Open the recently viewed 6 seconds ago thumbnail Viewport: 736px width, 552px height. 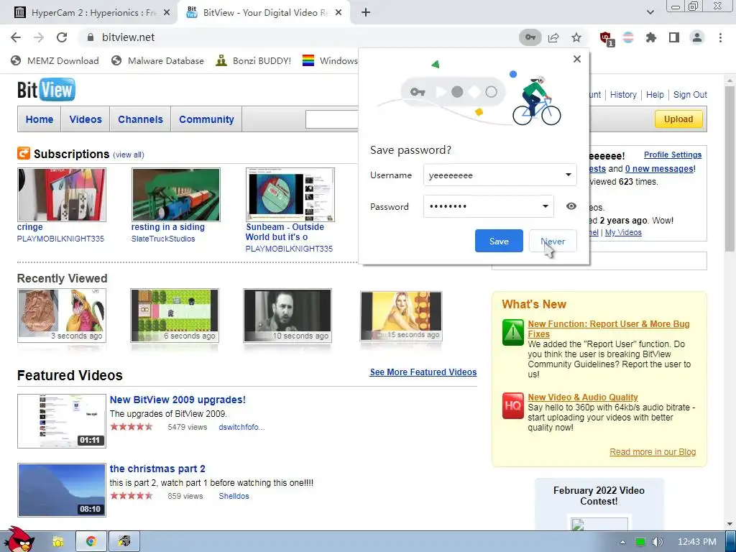[175, 316]
